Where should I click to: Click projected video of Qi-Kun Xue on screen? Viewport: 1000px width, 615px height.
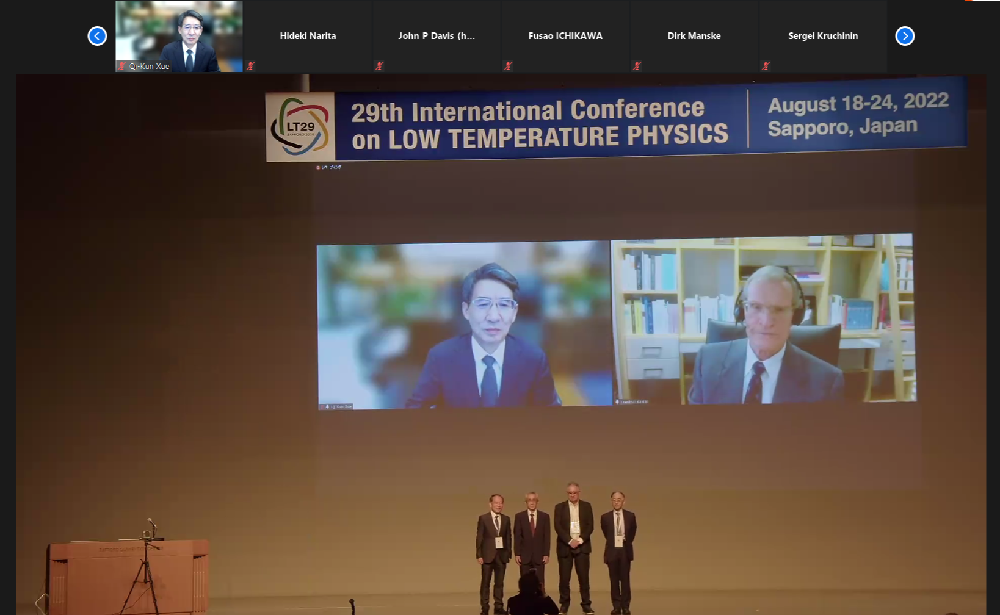click(464, 325)
